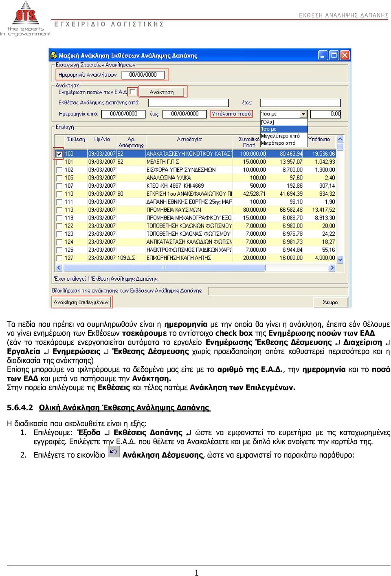The width and height of the screenshot is (391, 576).
Task: Check the box for Έκθεση 122
Action: coord(59,226)
